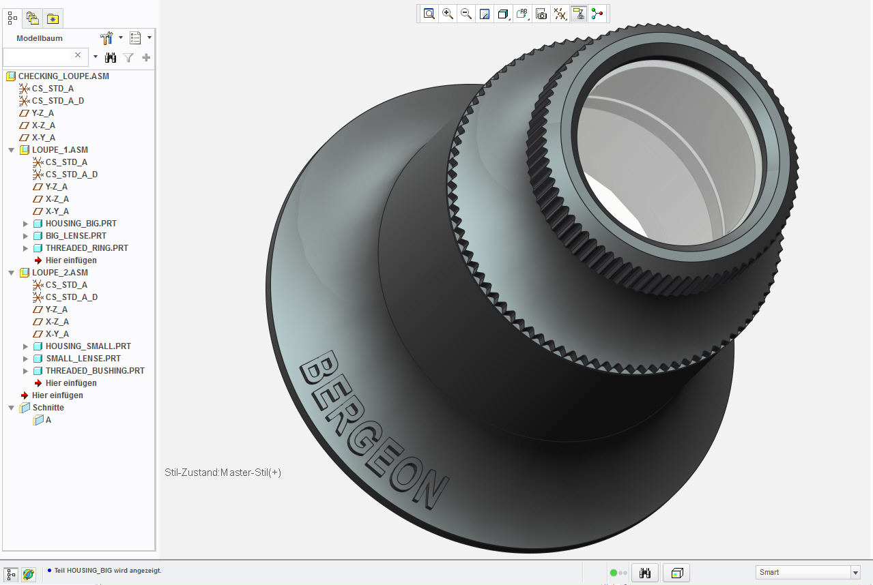Select THREADED_RING.PRT in model tree
The height and width of the screenshot is (585, 873).
point(87,248)
